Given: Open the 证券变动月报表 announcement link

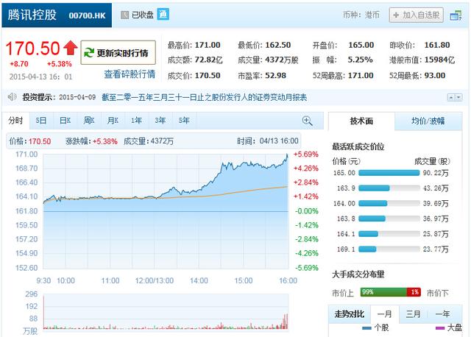Looking at the screenshot, I should point(205,97).
